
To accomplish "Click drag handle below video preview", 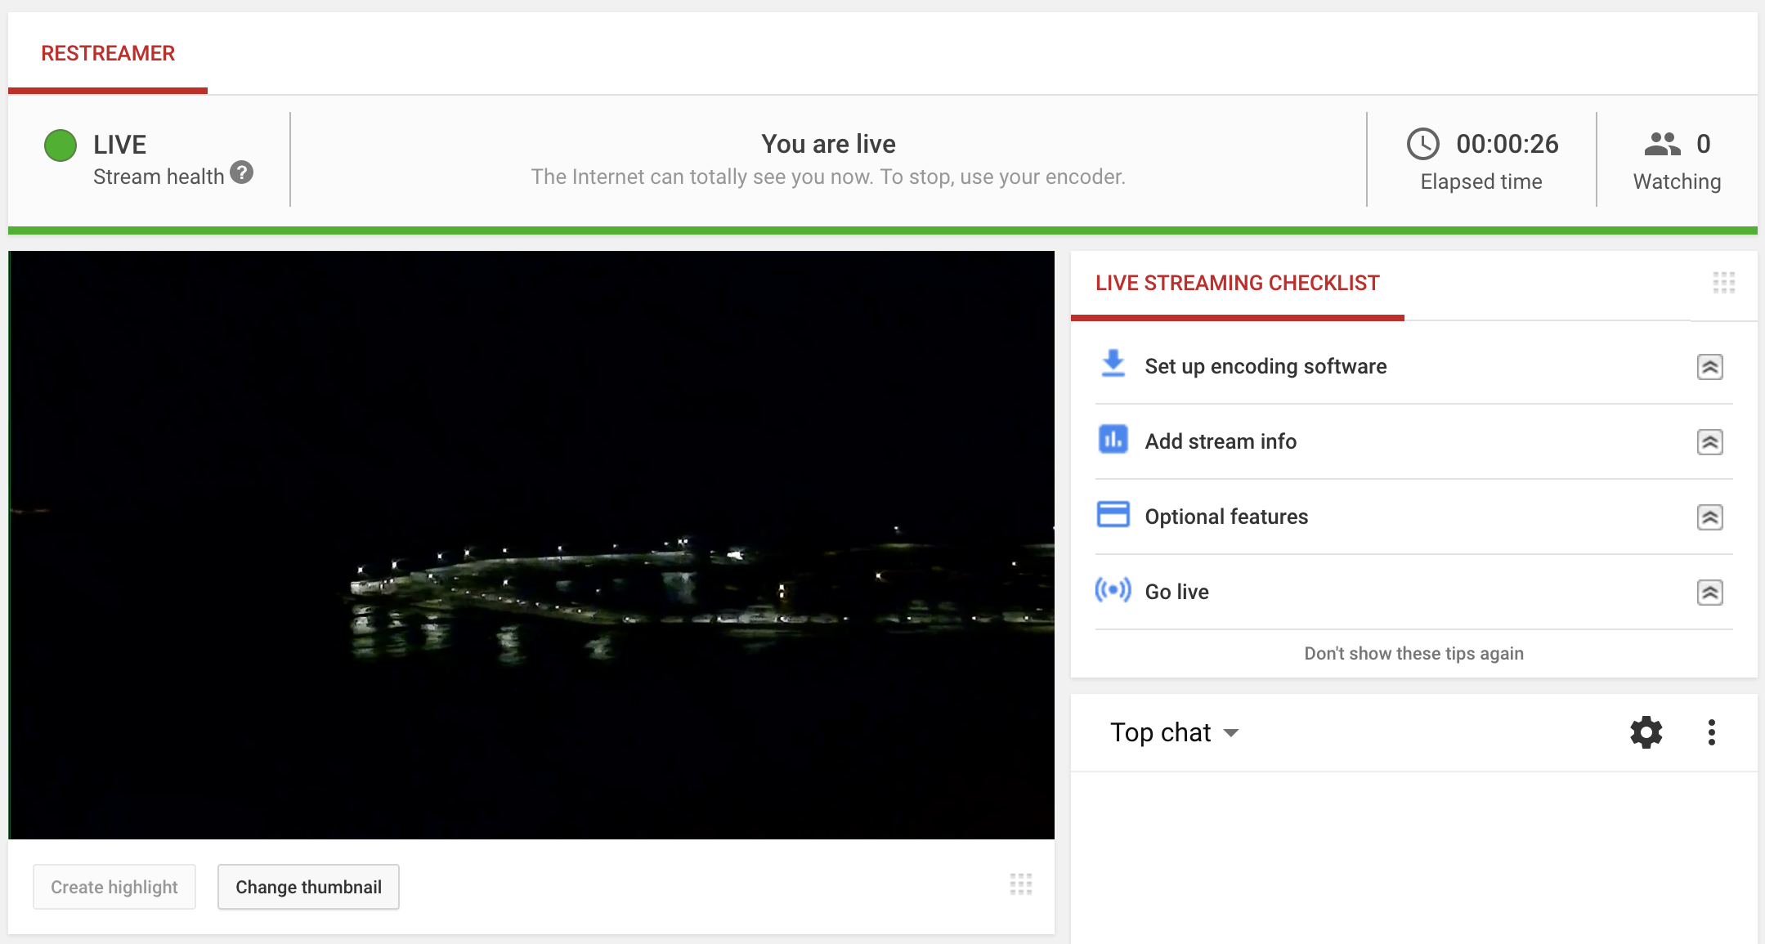I will click(x=1020, y=884).
